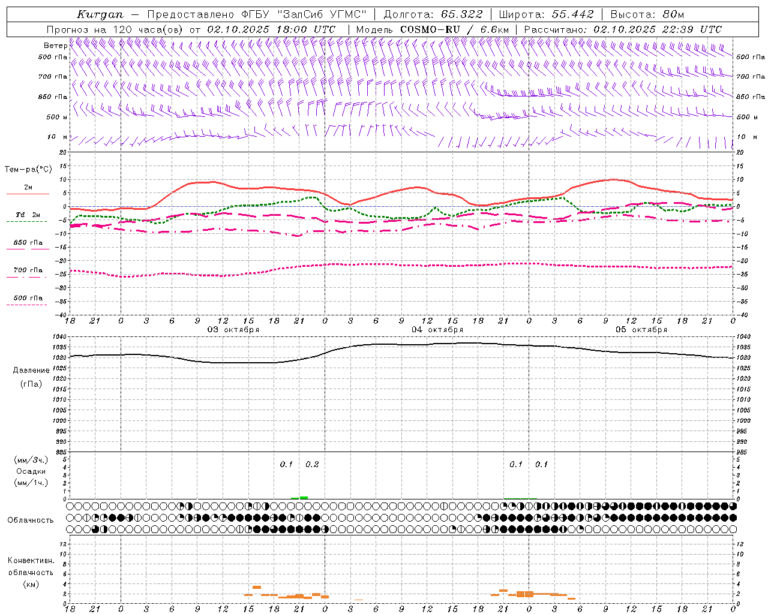This screenshot has height=614, width=768.
Task: Click the (гПа) pressure unit label
Action: coord(31,384)
